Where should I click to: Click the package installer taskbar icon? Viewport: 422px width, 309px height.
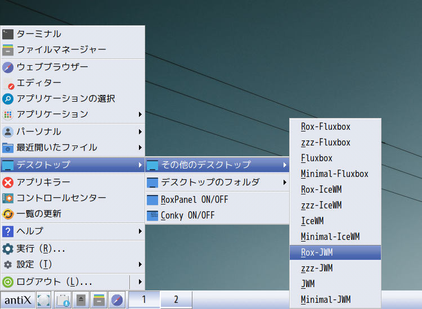coord(63,300)
